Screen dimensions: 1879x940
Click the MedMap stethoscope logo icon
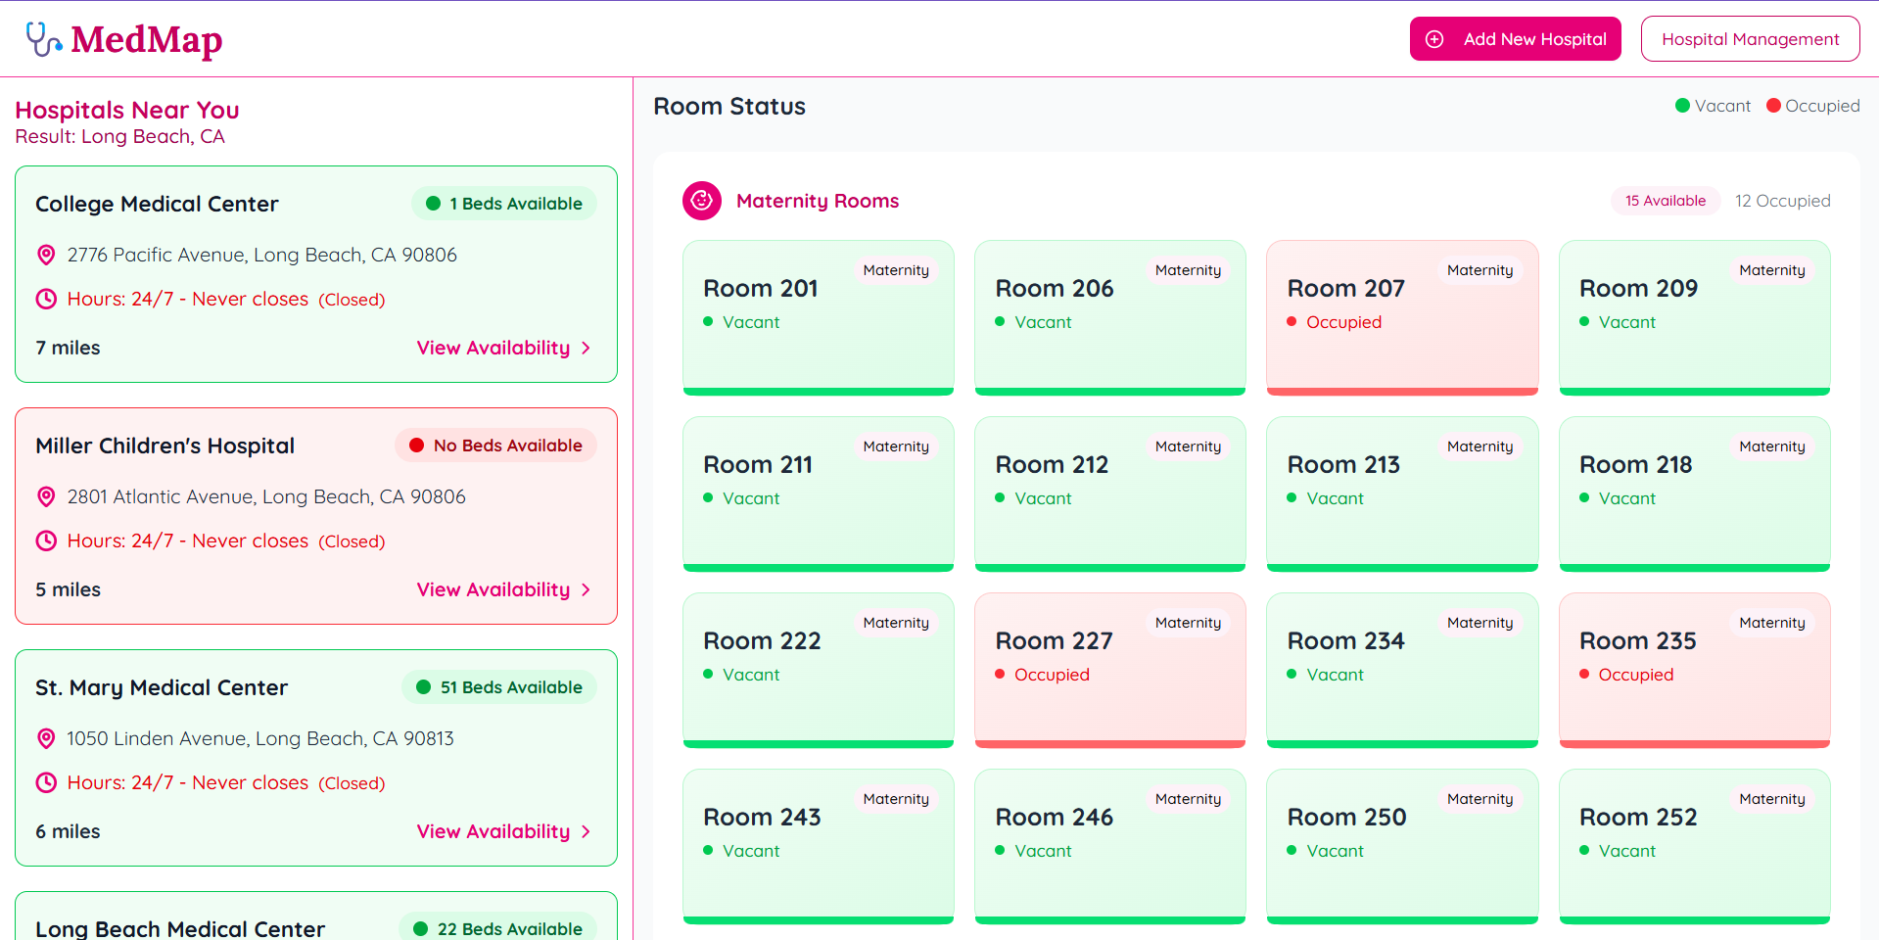[x=44, y=39]
